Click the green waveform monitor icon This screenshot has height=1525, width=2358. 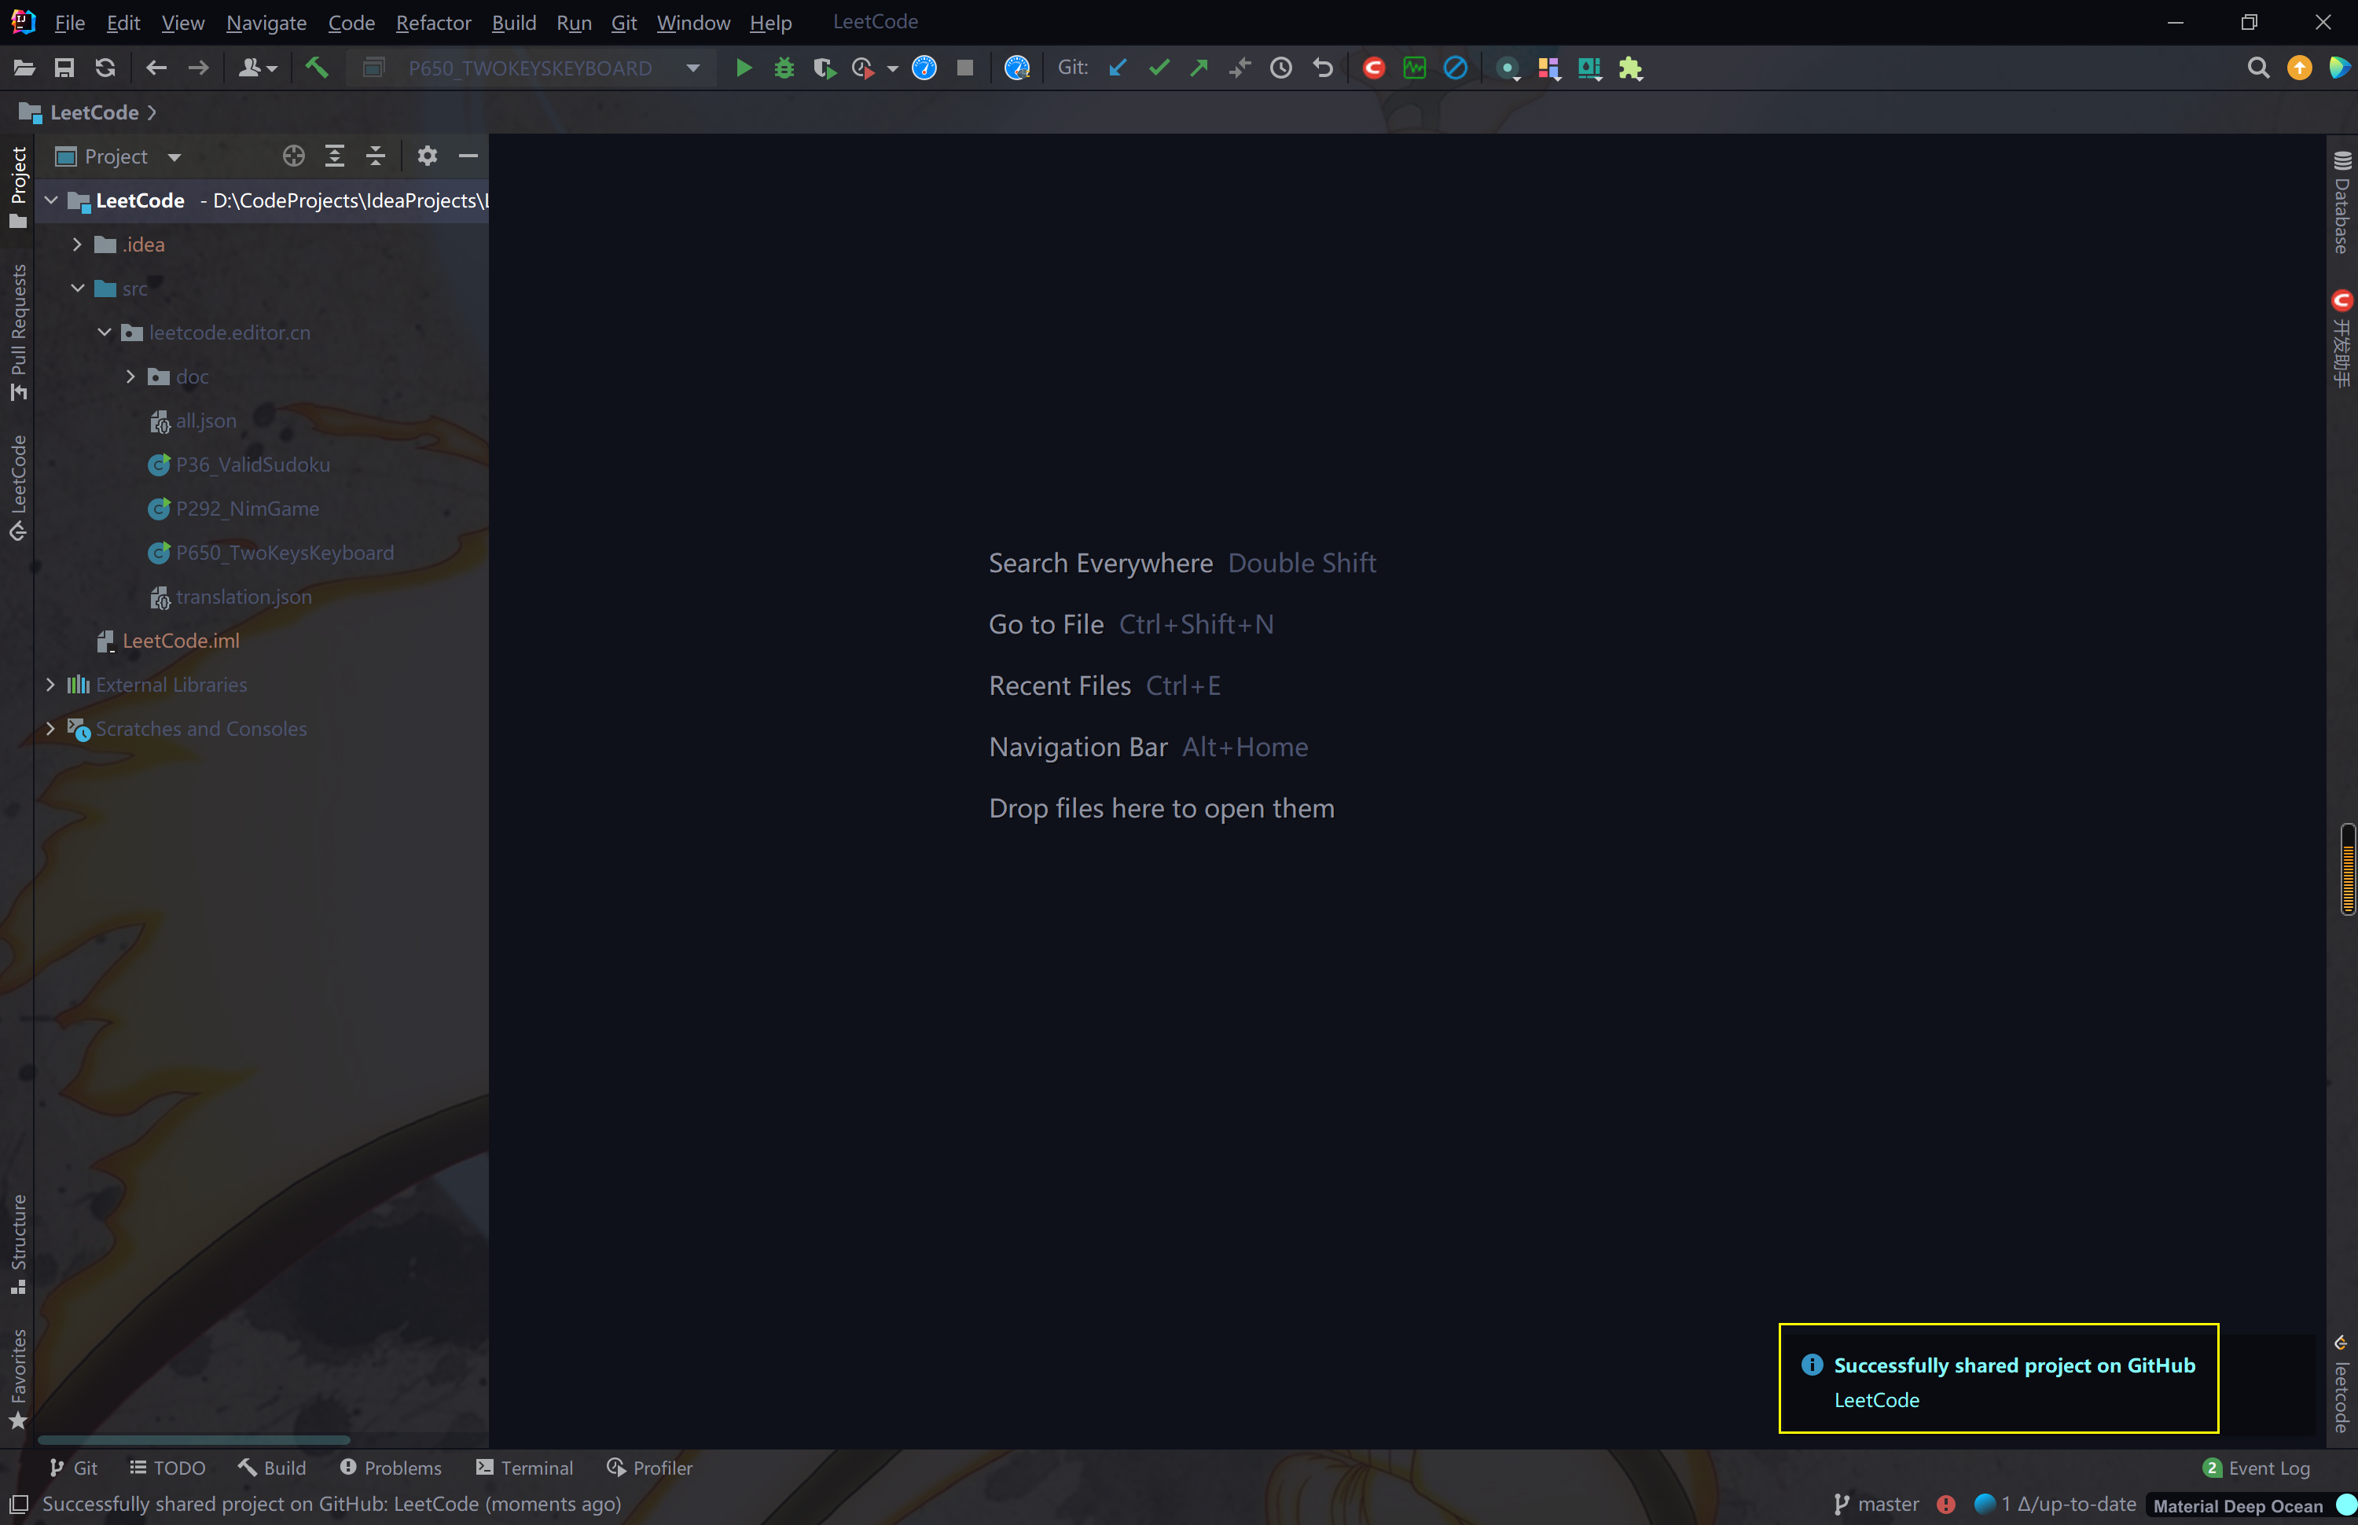(1415, 68)
